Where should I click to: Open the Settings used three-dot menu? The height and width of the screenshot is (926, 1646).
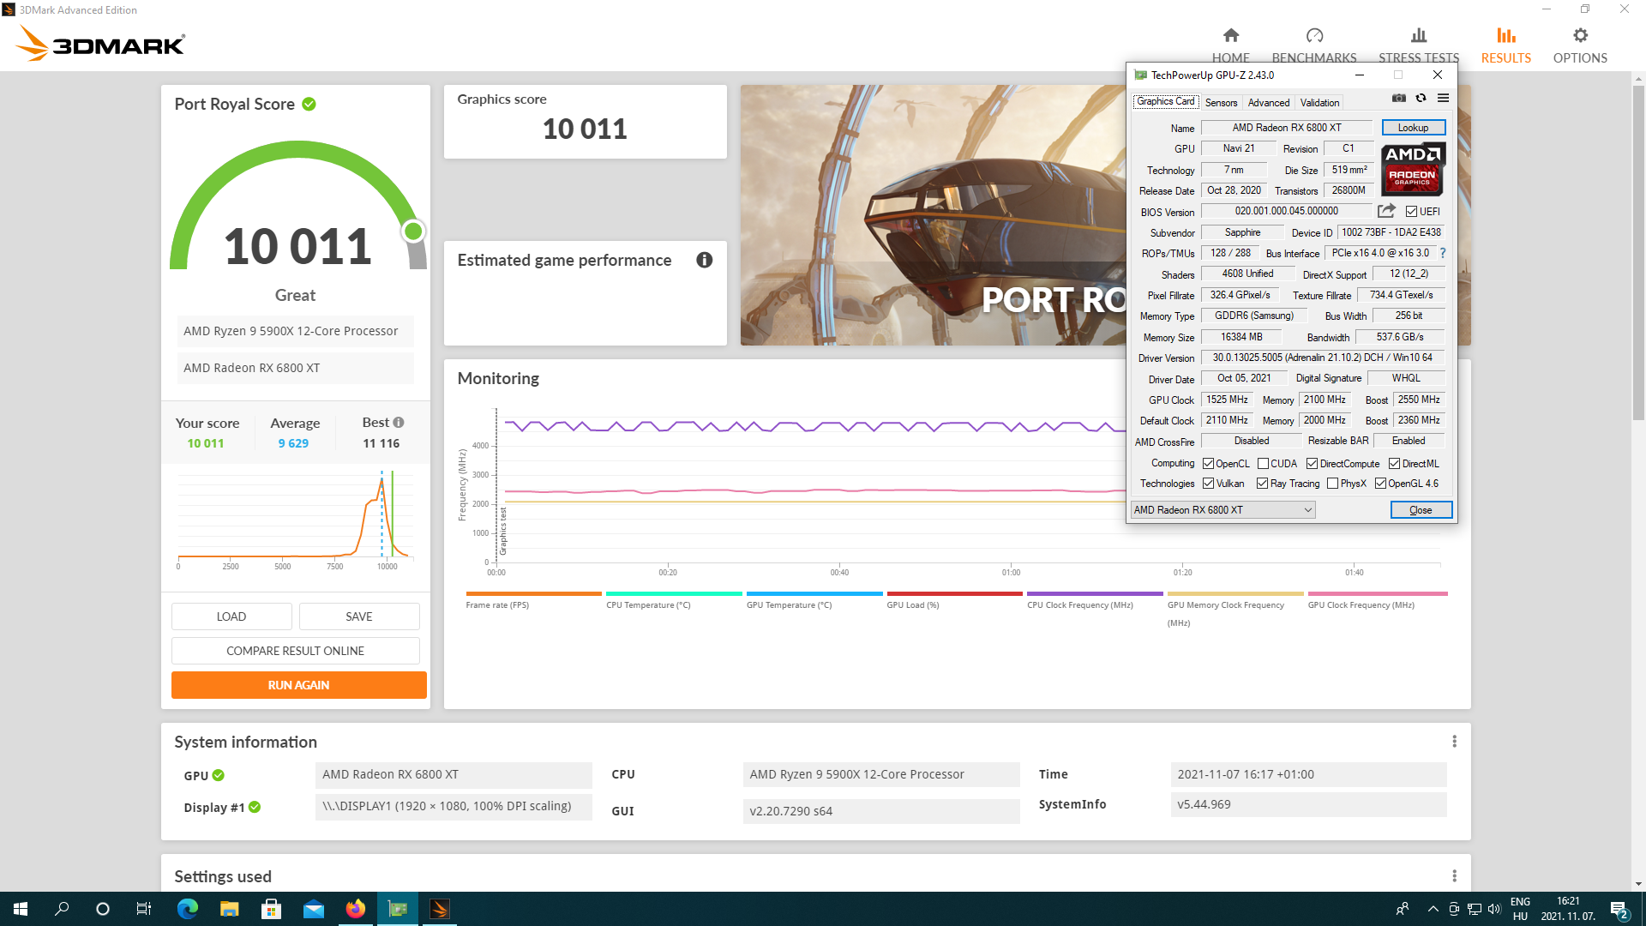[1454, 875]
